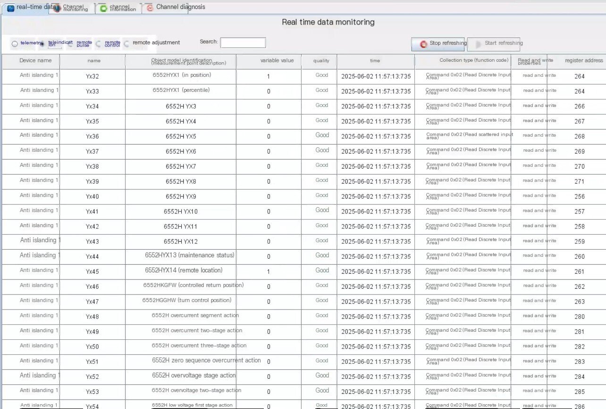Image resolution: width=606 pixels, height=409 pixels.
Task: Click the Collection type (function code) header
Action: pos(463,61)
